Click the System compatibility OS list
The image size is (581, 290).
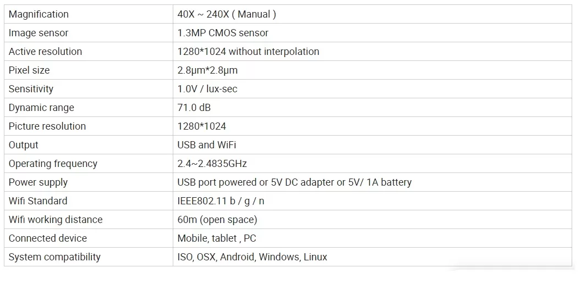point(253,257)
